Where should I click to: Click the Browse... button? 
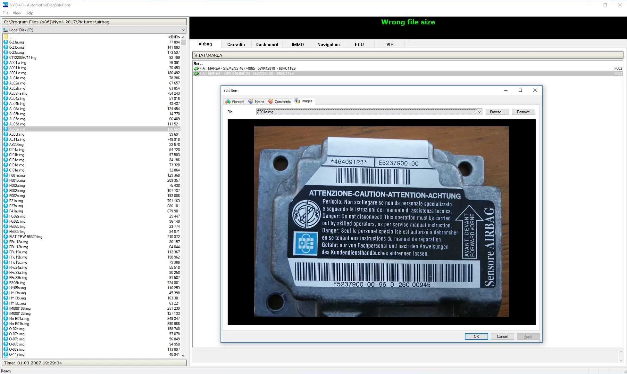(497, 112)
